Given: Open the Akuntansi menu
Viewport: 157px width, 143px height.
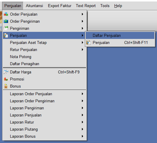Looking at the screenshot, I should 34,6.
